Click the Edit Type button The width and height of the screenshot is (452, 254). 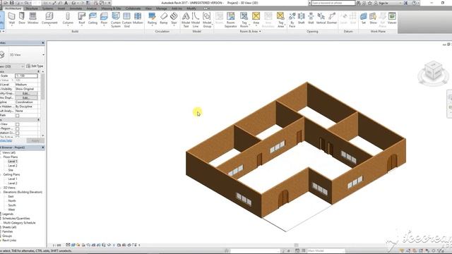click(x=35, y=66)
